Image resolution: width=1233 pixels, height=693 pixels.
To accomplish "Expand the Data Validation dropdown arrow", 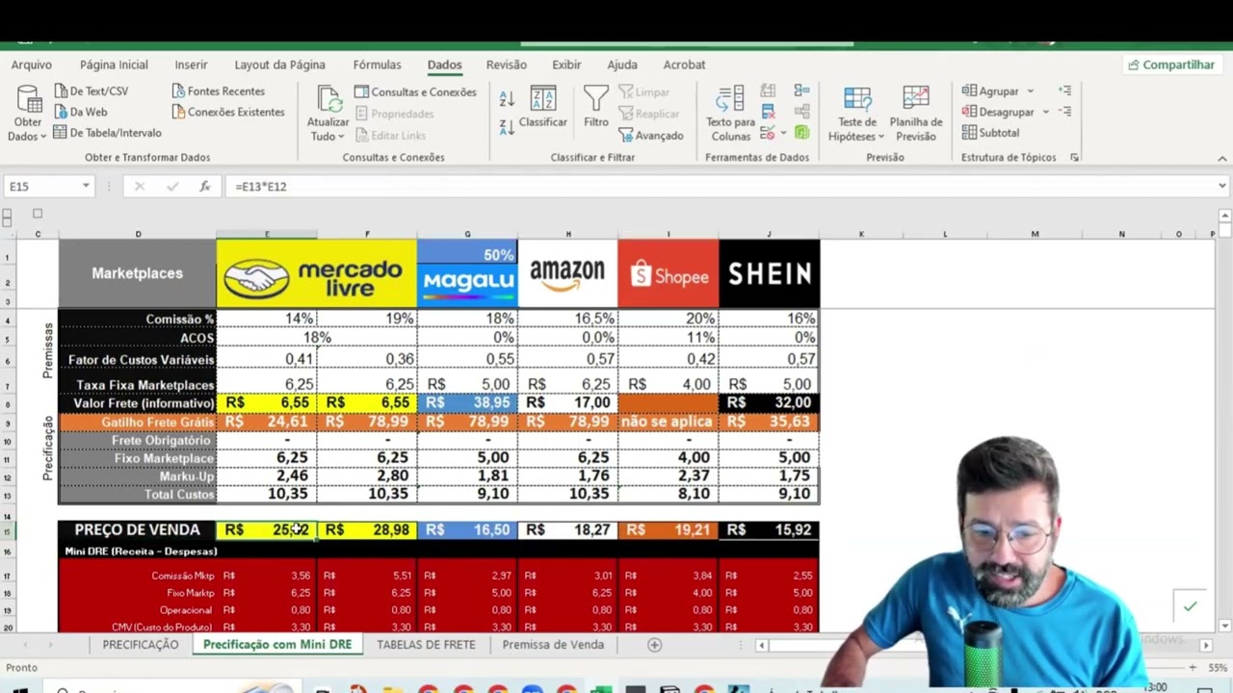I will [783, 133].
